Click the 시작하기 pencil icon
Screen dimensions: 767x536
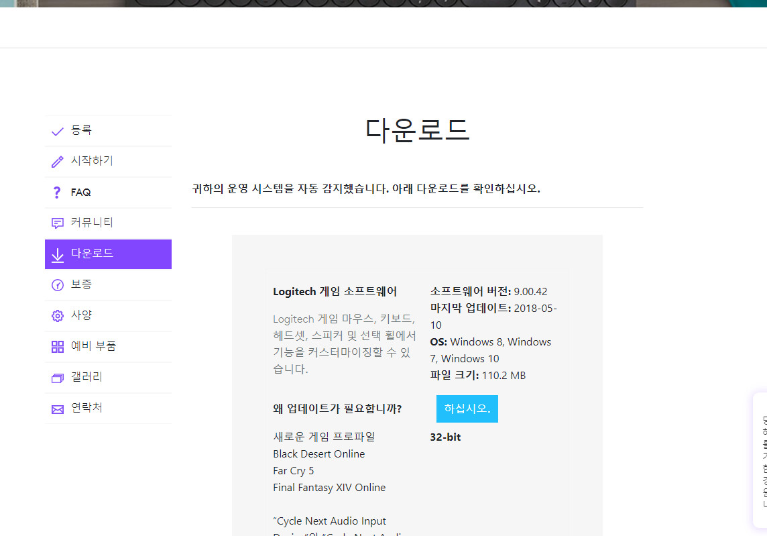(57, 161)
